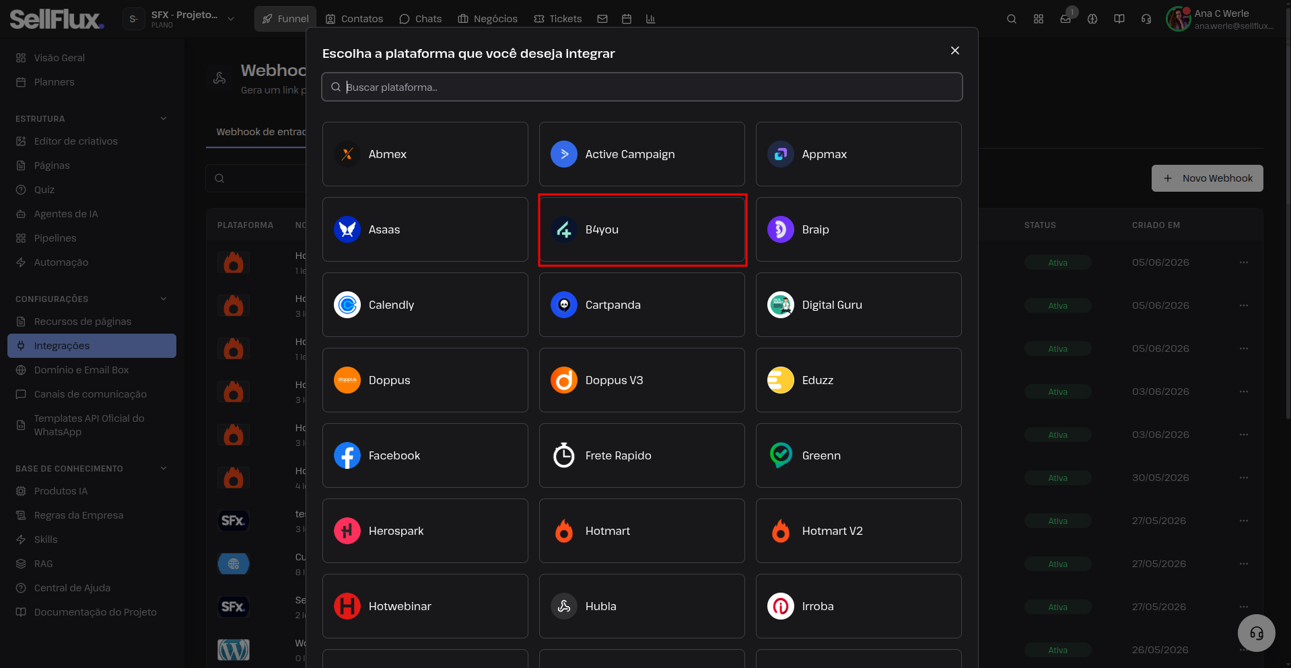Open the bar chart reports icon
Screen dimensions: 1291x668
(650, 19)
